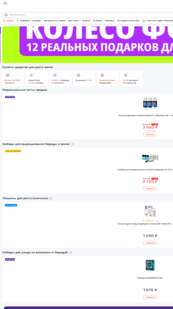Click the percent icon beside Акции
The width and height of the screenshot is (173, 309).
tap(4, 21)
